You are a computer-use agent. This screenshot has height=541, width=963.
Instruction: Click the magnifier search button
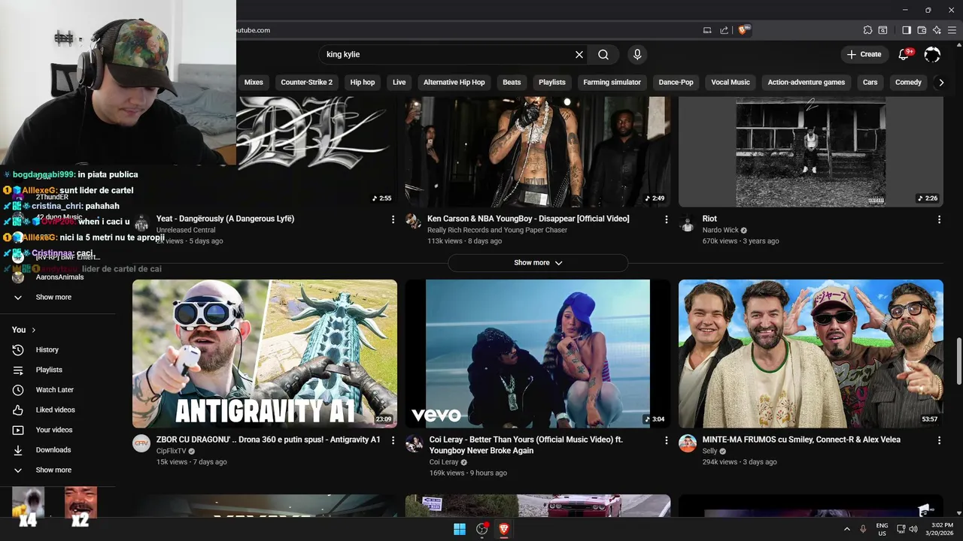coord(603,55)
